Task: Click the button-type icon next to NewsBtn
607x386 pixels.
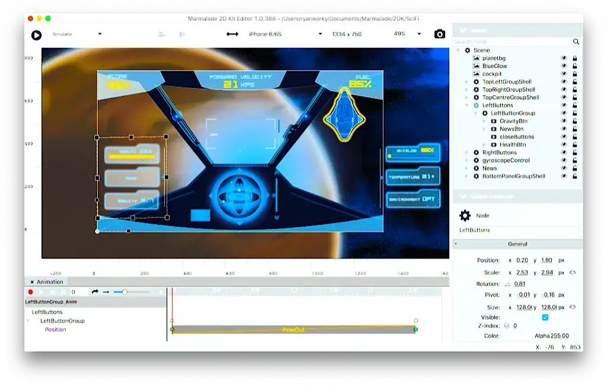Action: (x=494, y=129)
